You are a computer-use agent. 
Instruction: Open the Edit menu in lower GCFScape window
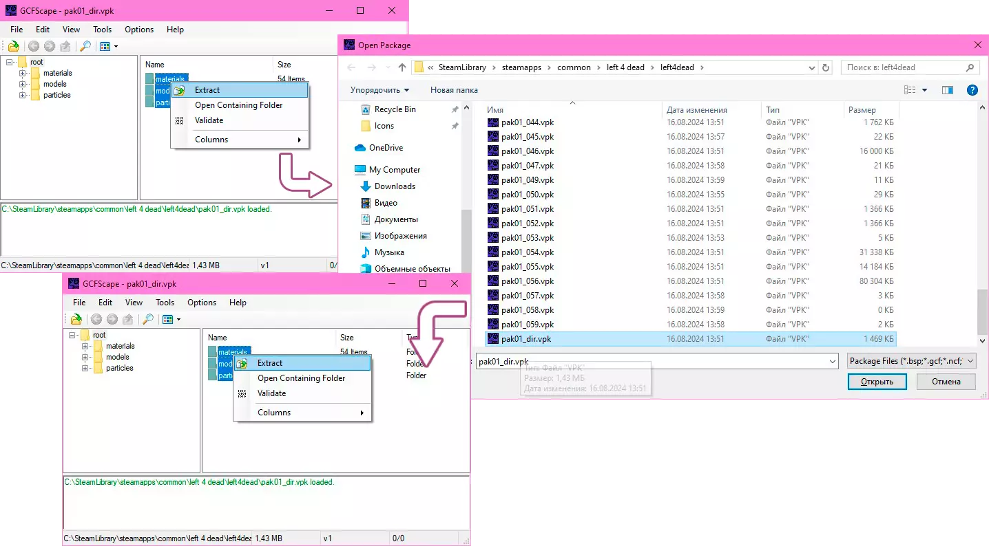105,303
